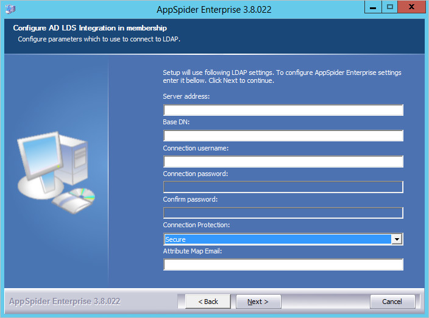Screen dimensions: 429x318
Task: Cancel the setup wizard
Action: click(392, 302)
